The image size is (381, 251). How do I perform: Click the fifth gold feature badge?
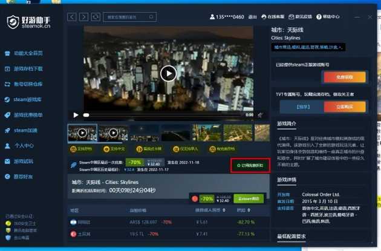click(x=222, y=149)
